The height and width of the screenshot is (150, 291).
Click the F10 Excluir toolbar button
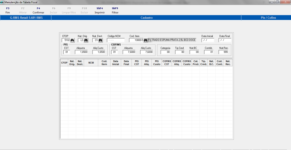84,10
